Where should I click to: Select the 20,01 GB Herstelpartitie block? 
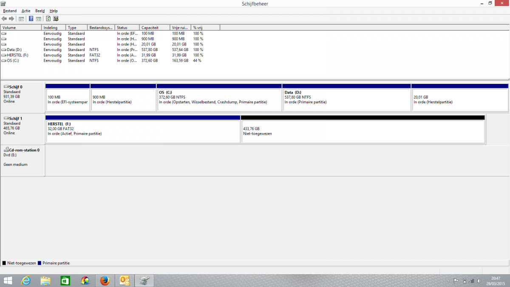[x=460, y=97]
